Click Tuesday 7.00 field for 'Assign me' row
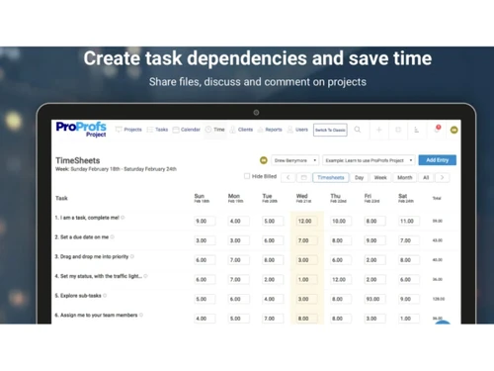Viewport: 494px width, 371px height. (x=273, y=319)
